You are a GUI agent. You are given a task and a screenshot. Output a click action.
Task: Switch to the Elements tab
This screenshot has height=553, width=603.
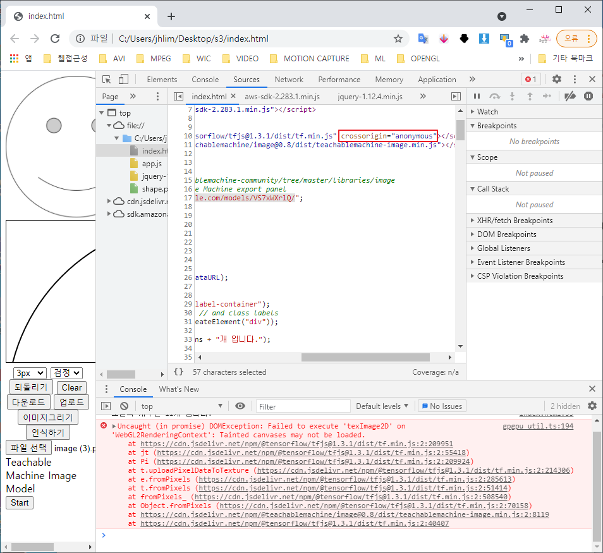[x=162, y=80]
